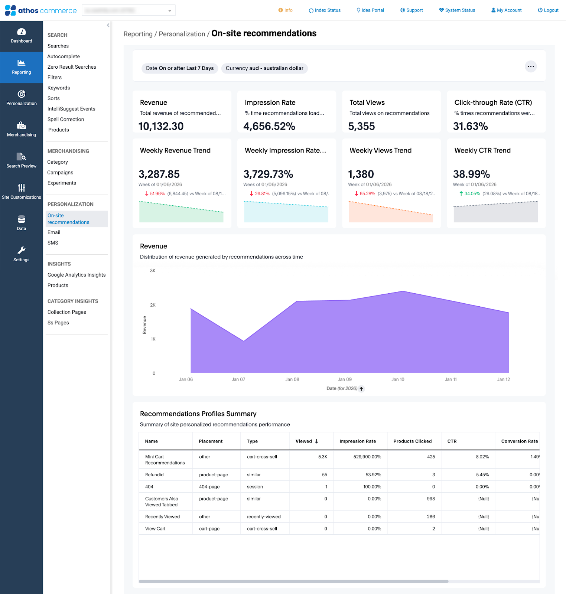The height and width of the screenshot is (594, 566).
Task: Open the three-dot filter options menu
Action: click(531, 67)
